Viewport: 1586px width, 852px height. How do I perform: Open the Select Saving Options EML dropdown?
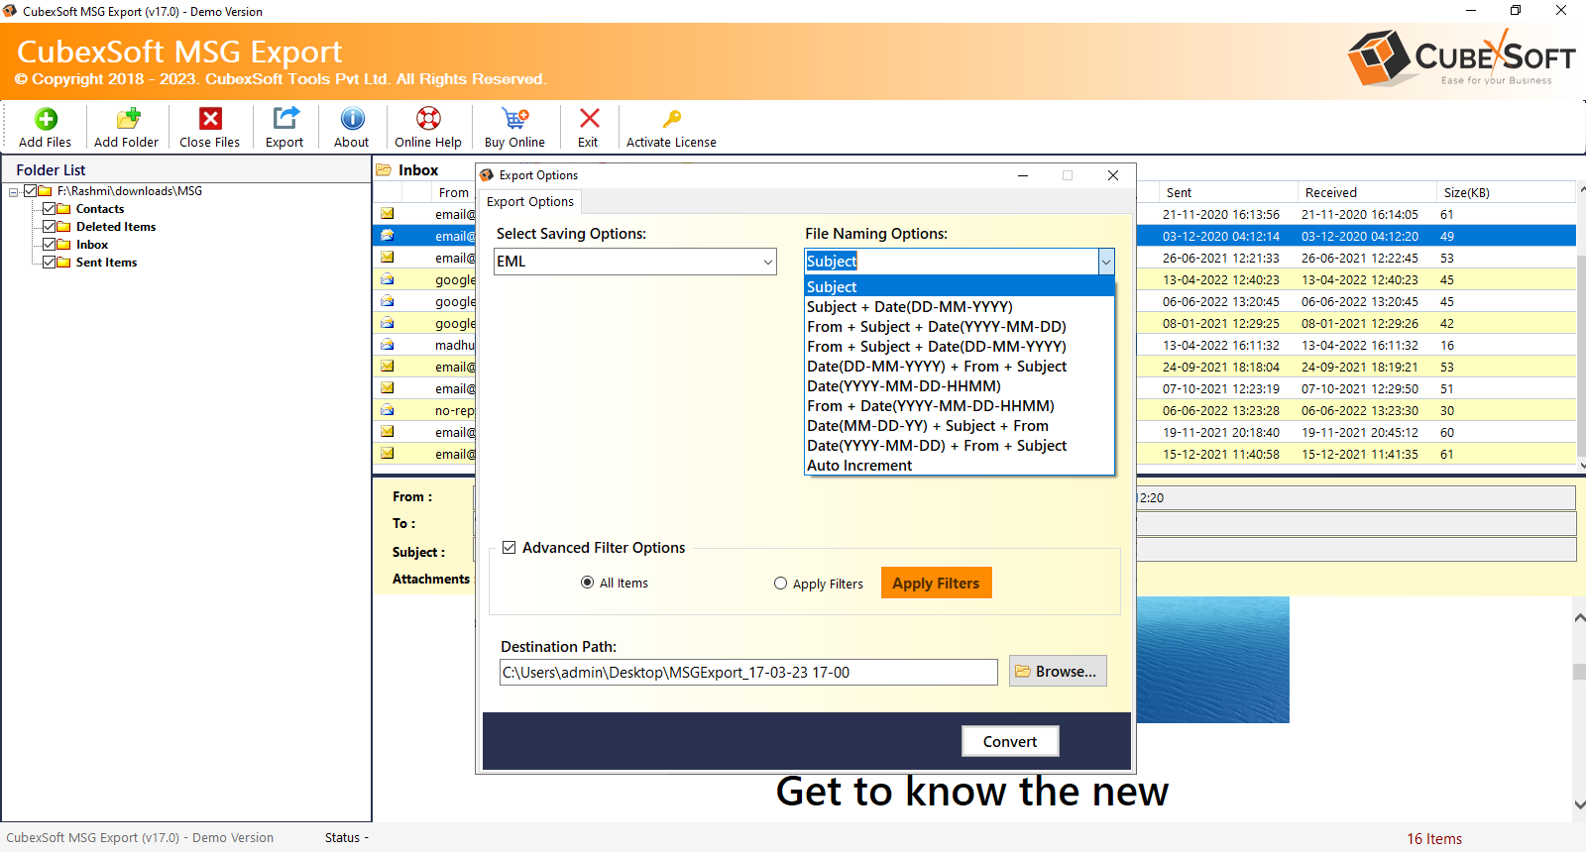point(635,262)
